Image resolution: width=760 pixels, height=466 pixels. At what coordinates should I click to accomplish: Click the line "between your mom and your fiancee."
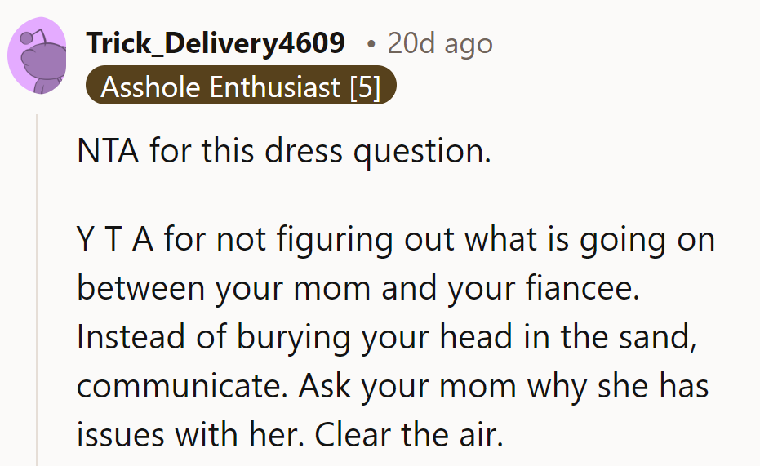point(358,290)
